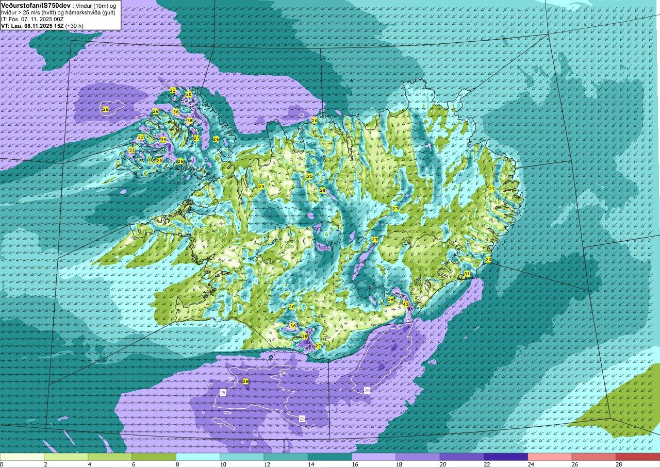Select the medium green 4–6 m/s legend swatch
The width and height of the screenshot is (660, 468).
[110, 457]
